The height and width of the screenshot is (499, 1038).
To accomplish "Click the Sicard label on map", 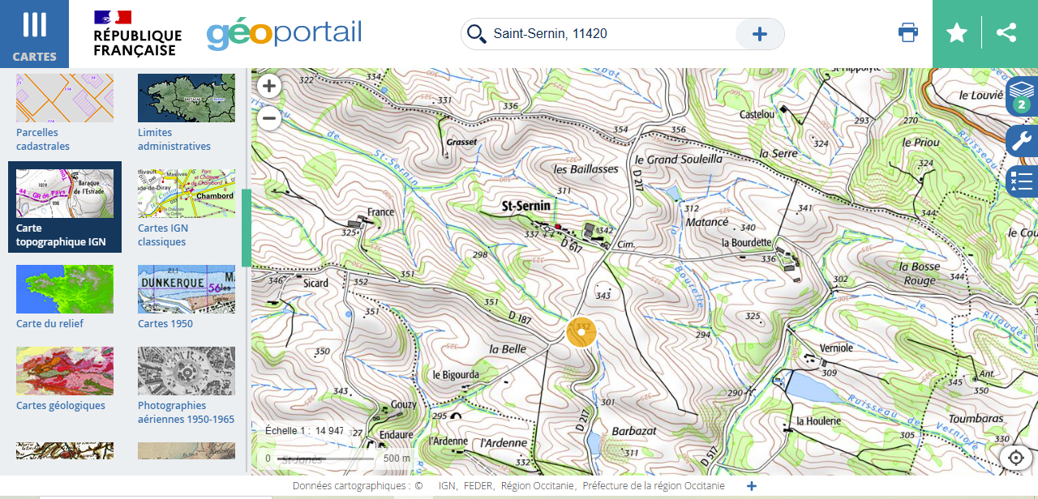I will tap(315, 283).
